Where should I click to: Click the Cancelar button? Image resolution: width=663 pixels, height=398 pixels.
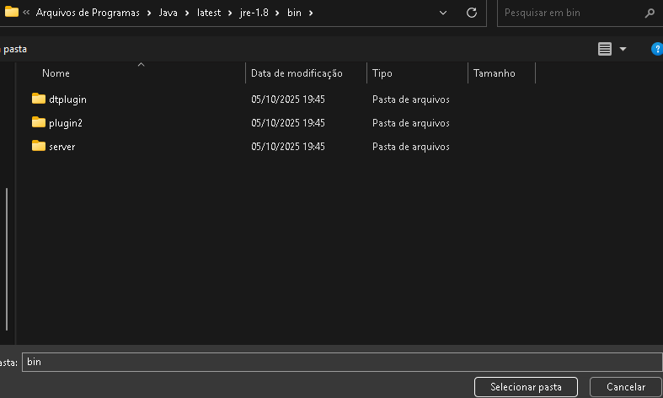[x=626, y=387]
